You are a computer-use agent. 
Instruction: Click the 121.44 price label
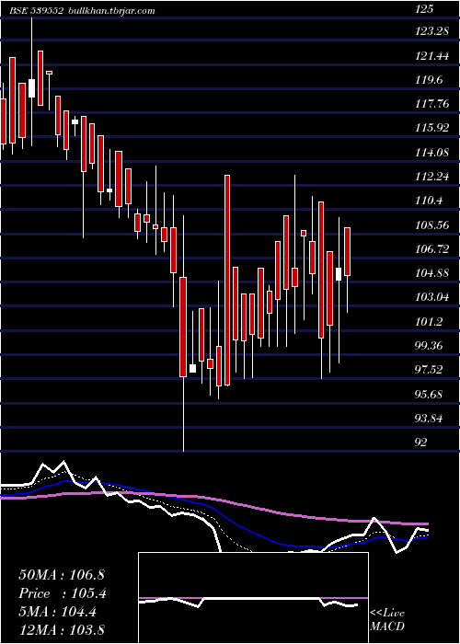click(x=432, y=55)
